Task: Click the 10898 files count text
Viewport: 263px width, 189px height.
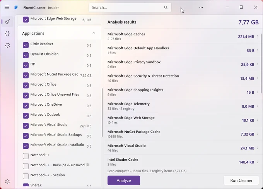Action: tap(115, 136)
